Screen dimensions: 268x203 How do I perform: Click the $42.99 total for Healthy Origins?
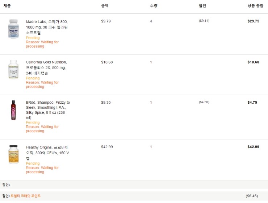point(253,147)
